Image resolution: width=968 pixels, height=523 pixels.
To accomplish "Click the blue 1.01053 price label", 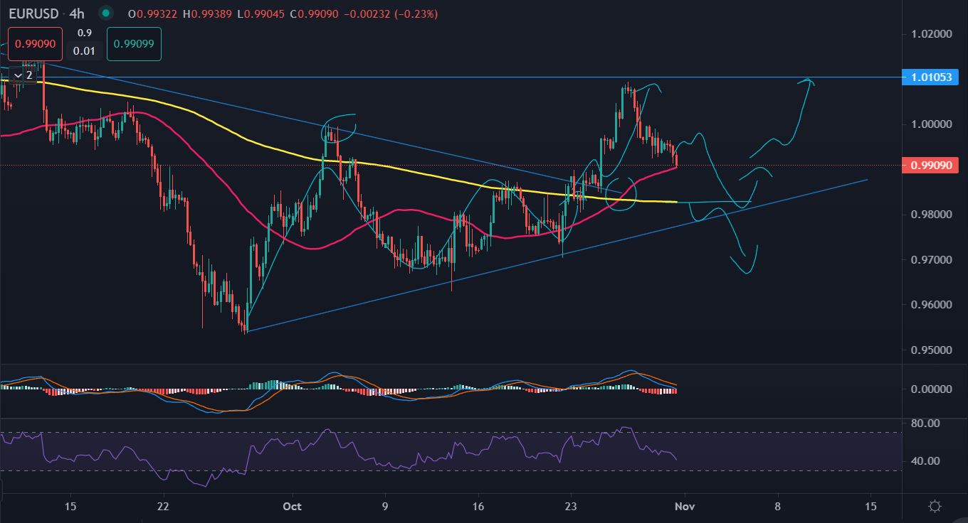I will 925,77.
